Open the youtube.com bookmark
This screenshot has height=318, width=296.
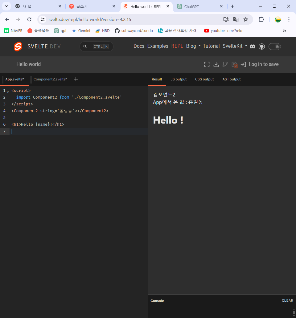pos(224,31)
